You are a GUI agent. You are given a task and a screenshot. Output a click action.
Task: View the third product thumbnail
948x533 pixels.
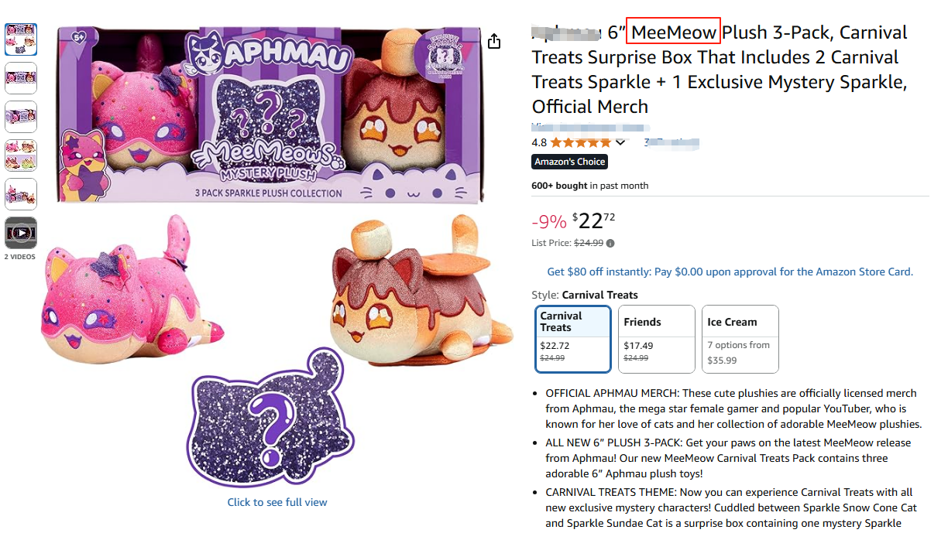[x=21, y=117]
